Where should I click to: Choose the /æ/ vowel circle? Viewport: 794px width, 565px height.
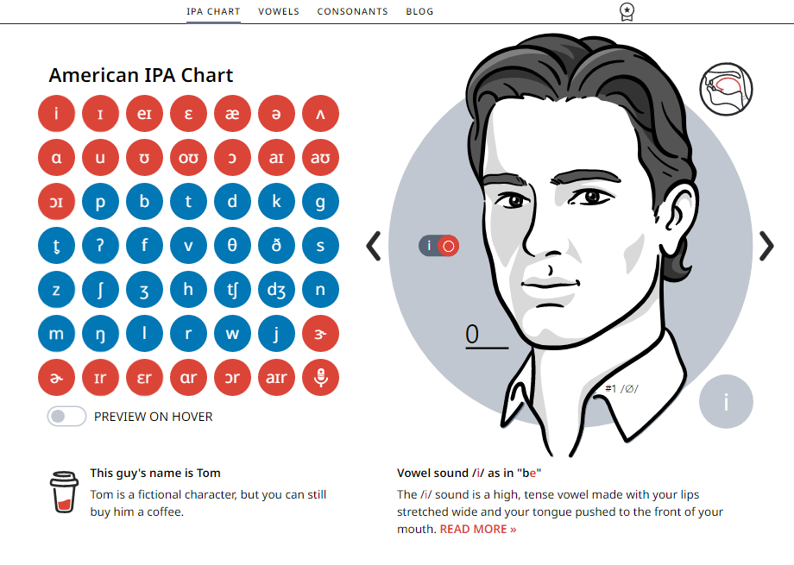[232, 113]
